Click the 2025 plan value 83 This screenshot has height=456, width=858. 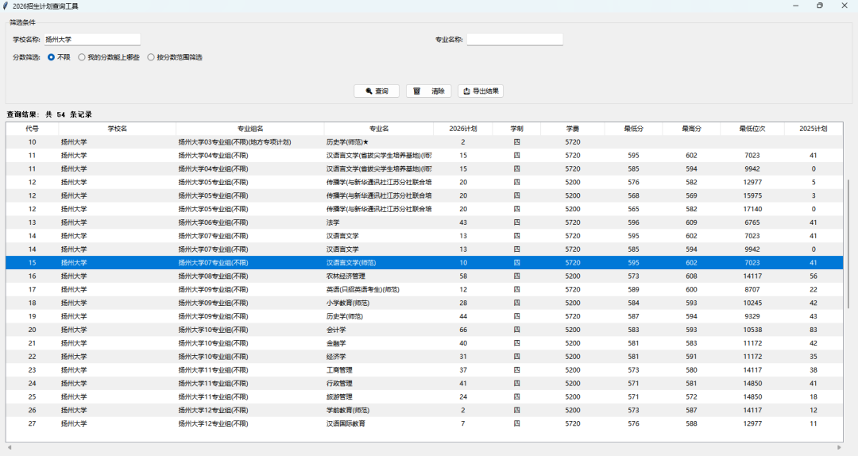(814, 330)
